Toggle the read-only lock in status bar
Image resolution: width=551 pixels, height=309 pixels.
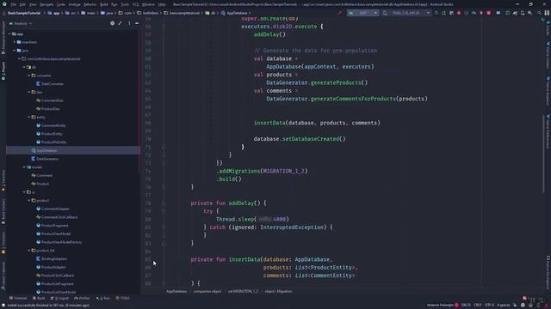(x=515, y=306)
